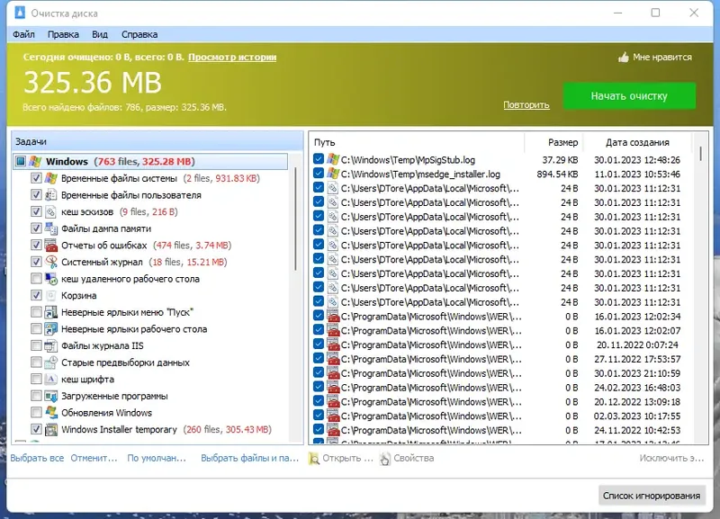Enable the 'Обновления Windows' checkbox

tap(36, 413)
